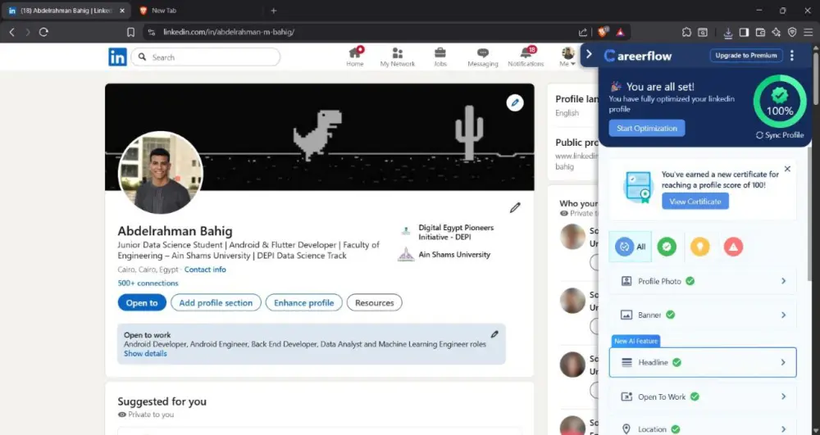Viewport: 820px width, 435px height.
Task: Open Brave Shields lion icon
Action: point(603,32)
